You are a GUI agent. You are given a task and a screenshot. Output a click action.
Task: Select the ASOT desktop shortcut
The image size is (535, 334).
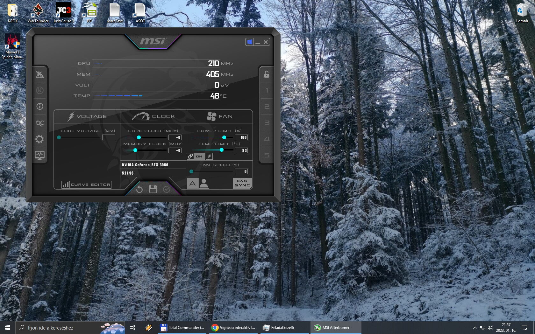pyautogui.click(x=140, y=13)
